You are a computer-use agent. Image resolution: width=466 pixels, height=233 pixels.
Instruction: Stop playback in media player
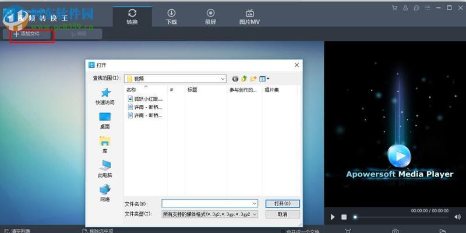click(344, 217)
